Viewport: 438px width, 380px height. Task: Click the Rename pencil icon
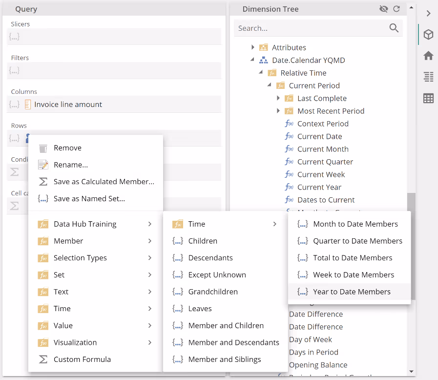pyautogui.click(x=43, y=165)
